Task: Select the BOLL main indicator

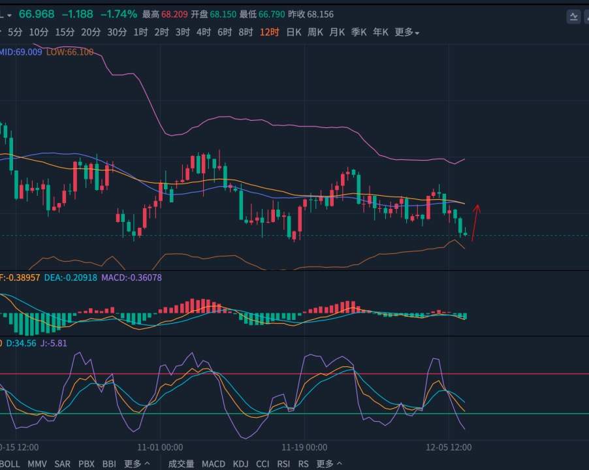Action: pyautogui.click(x=9, y=464)
